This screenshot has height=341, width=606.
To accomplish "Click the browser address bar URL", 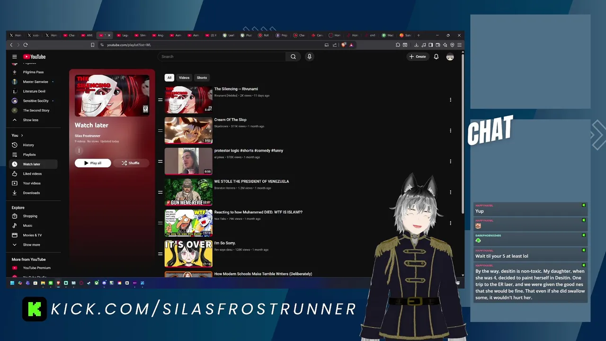I will click(x=129, y=45).
